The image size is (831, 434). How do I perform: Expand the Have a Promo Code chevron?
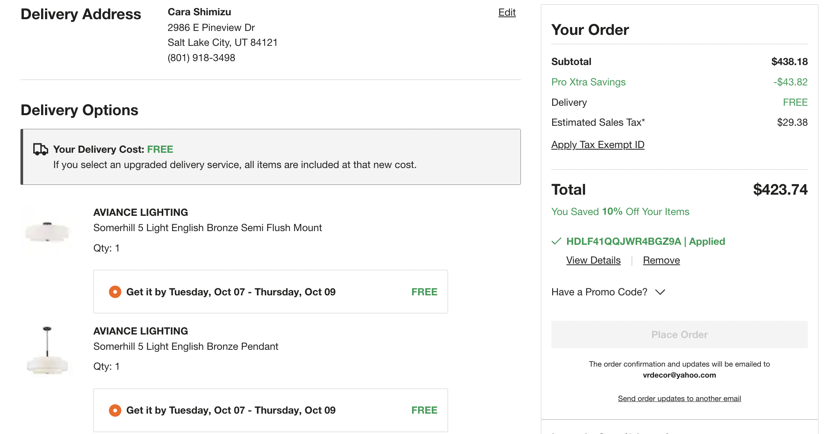click(x=660, y=292)
